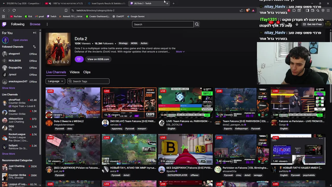This screenshot has width=332, height=187.
Task: Click the search magnifier button
Action: pos(197,24)
